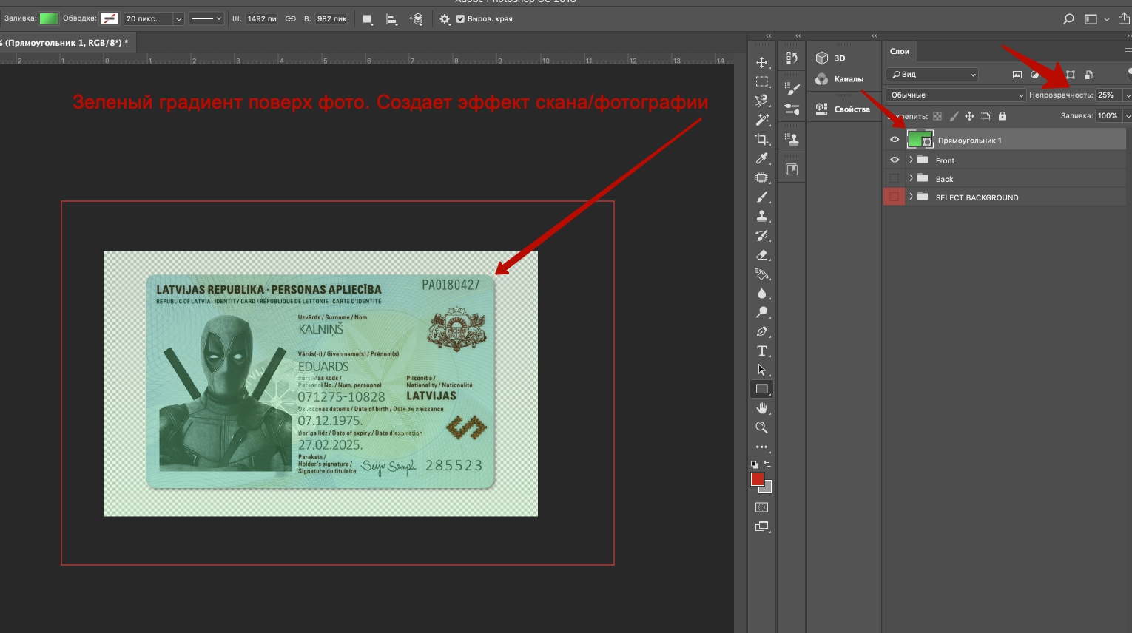Select the Eraser tool

point(761,254)
